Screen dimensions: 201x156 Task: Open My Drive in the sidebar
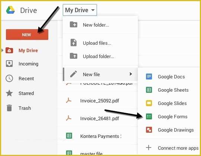pos(28,51)
